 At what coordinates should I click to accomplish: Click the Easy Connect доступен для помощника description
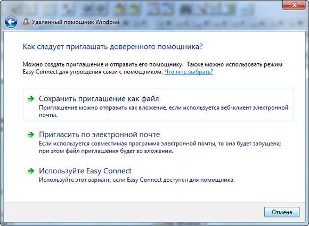click(x=137, y=180)
